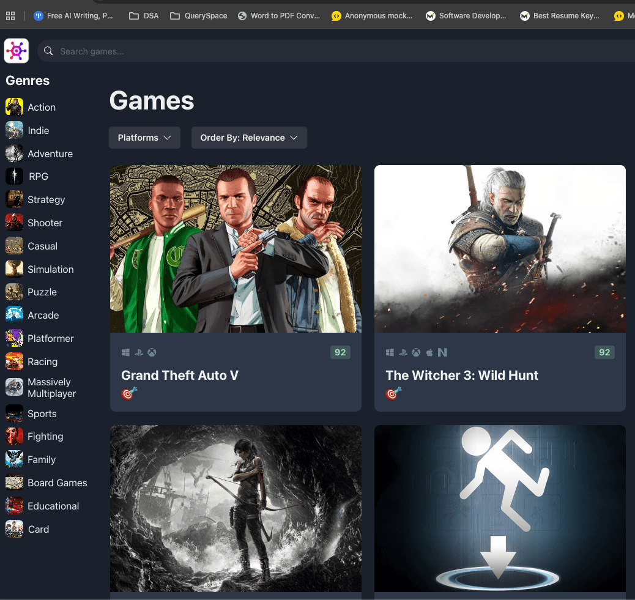Select the Card genre icon
The width and height of the screenshot is (635, 600).
(14, 529)
